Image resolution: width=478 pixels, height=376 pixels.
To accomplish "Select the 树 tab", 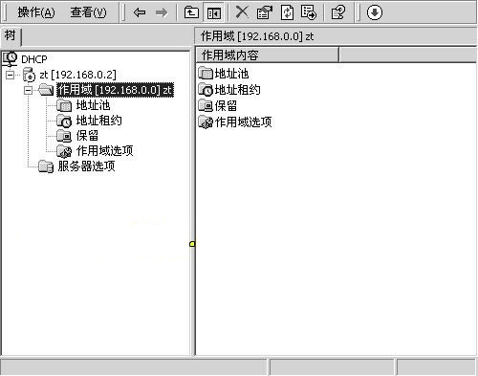I will pyautogui.click(x=11, y=36).
